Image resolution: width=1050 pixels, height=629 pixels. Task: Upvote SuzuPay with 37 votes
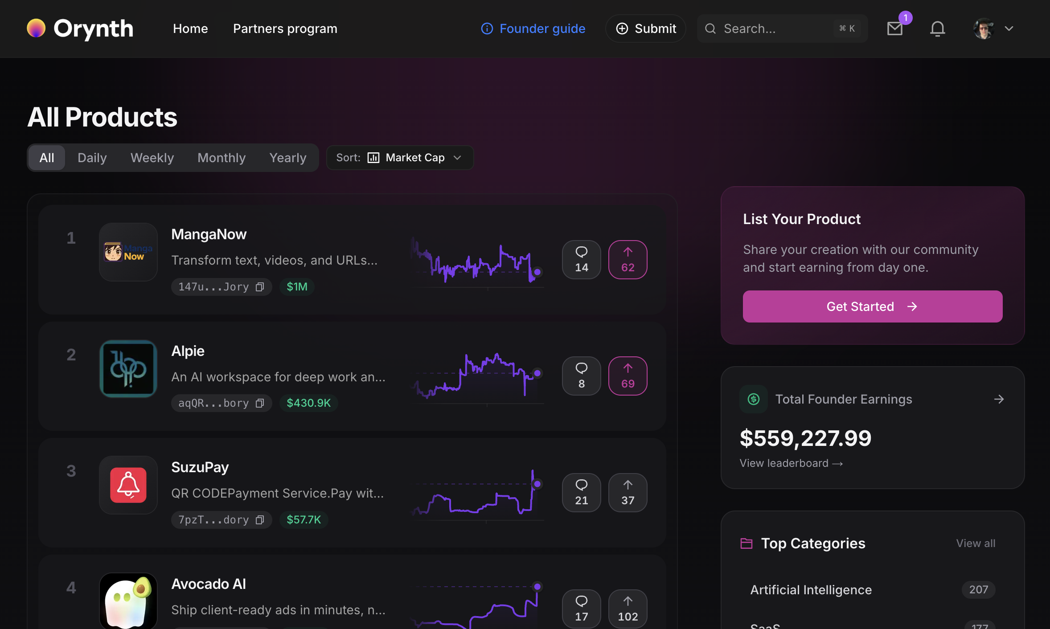click(628, 493)
